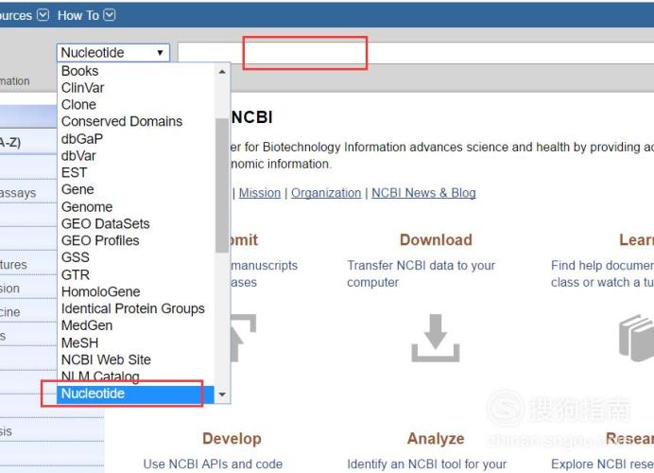Pick HomoloGene from the list
Viewport: 654px width, 473px height.
point(135,291)
